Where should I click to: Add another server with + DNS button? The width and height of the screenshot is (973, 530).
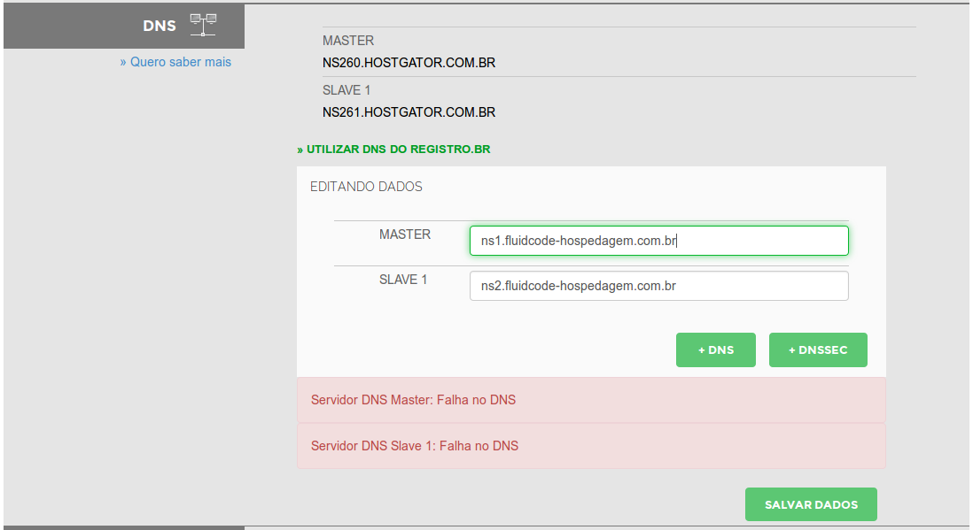[715, 349]
